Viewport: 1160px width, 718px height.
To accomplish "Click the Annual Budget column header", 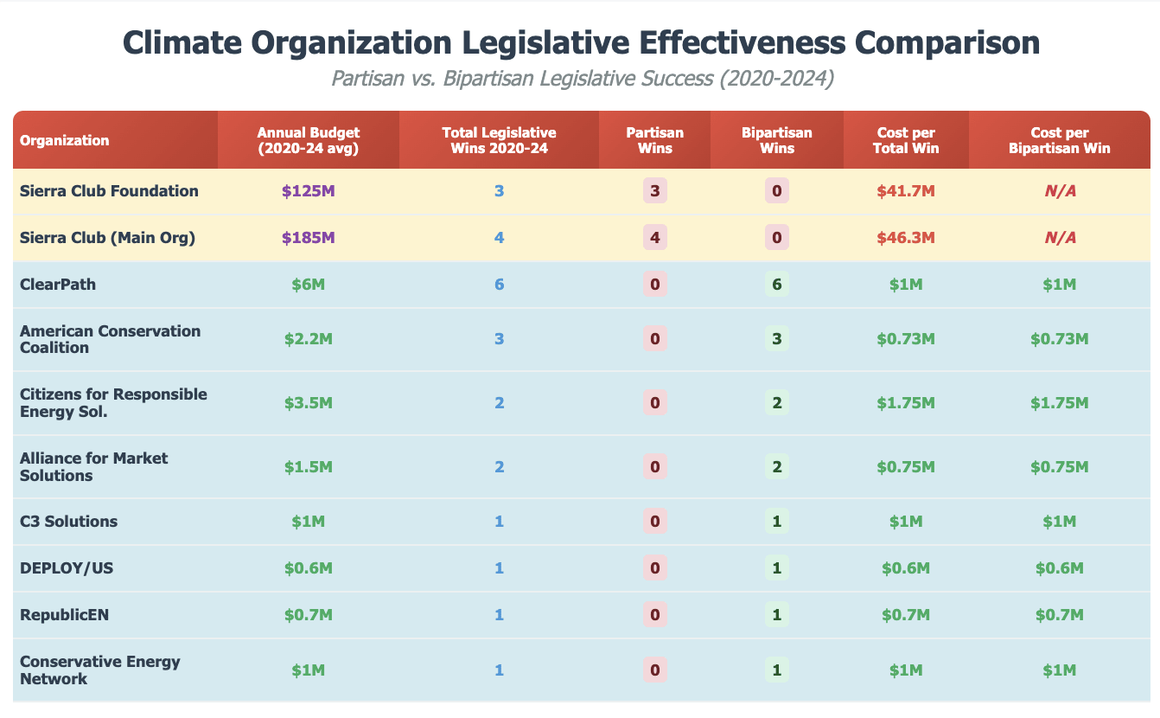I will (x=309, y=140).
